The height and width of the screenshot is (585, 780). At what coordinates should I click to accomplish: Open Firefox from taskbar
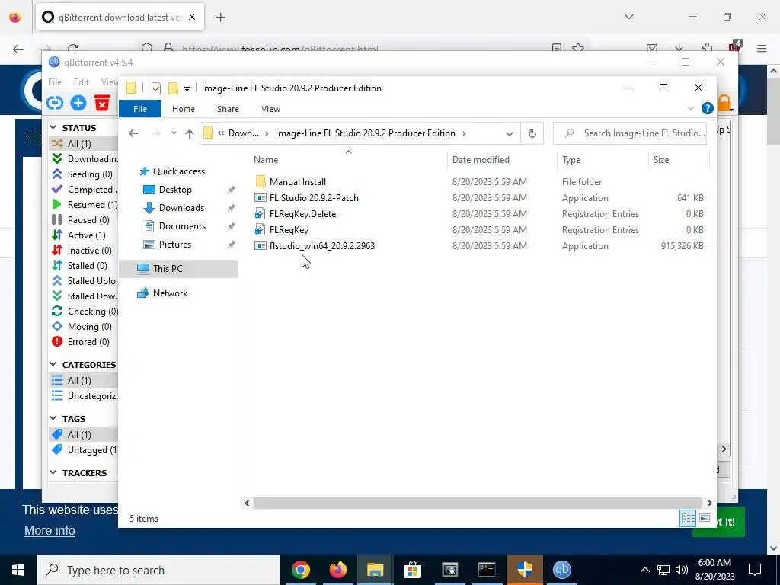[337, 570]
